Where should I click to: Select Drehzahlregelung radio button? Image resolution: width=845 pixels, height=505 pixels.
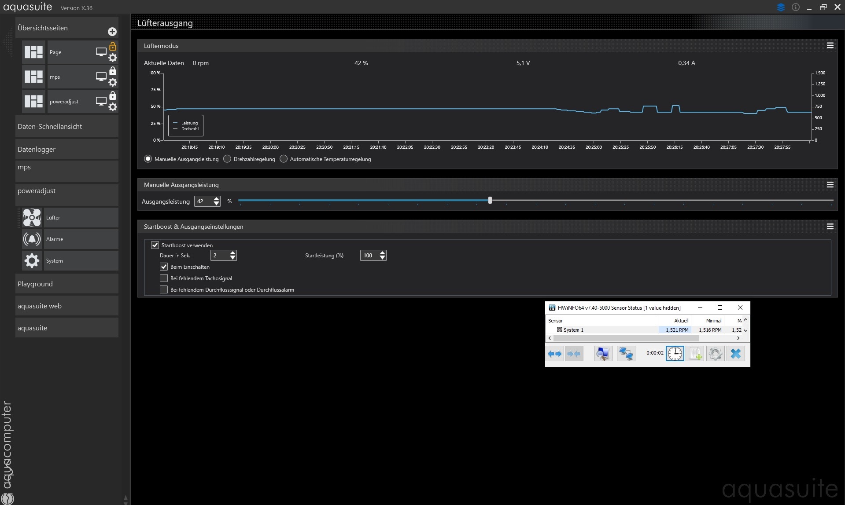pyautogui.click(x=227, y=159)
